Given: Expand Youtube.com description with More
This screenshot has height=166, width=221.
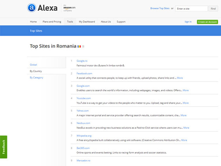Looking at the screenshot, I should (186, 103).
